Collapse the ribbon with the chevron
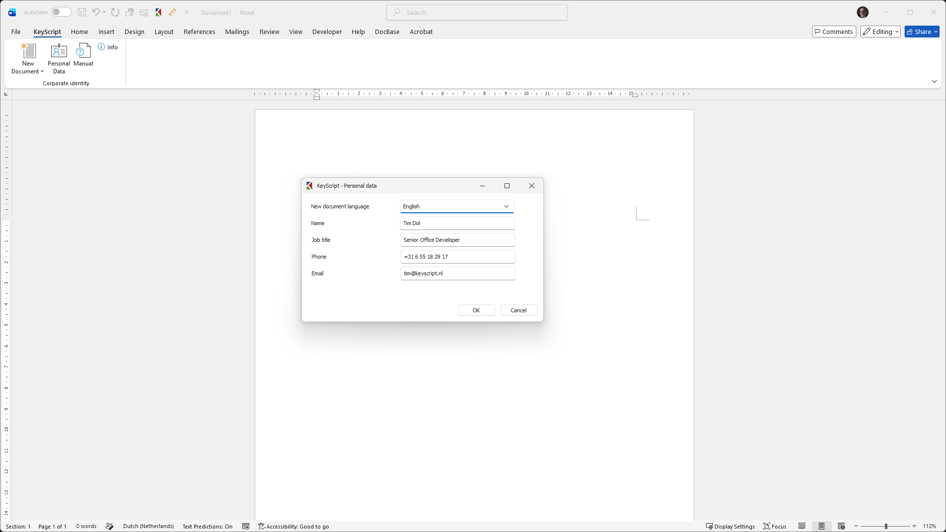The height and width of the screenshot is (532, 946). 934,81
